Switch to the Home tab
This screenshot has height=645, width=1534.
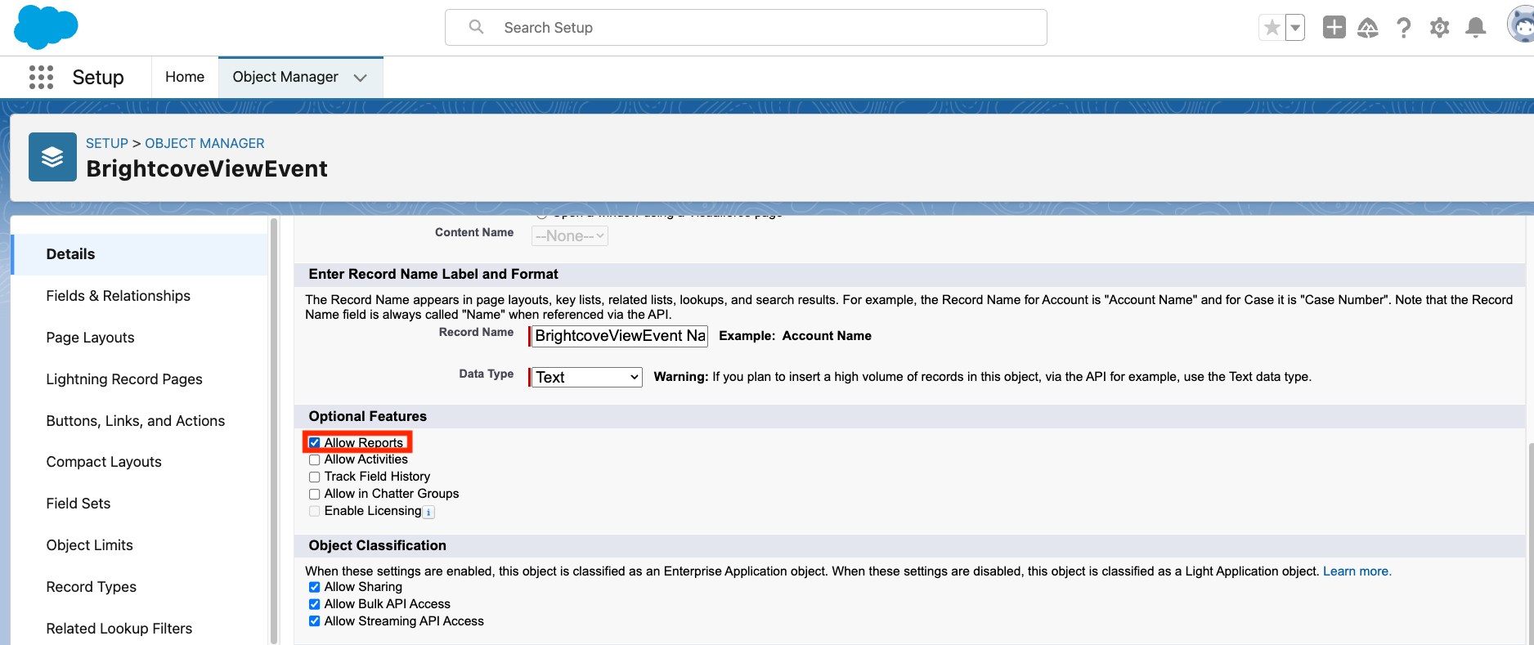coord(185,77)
